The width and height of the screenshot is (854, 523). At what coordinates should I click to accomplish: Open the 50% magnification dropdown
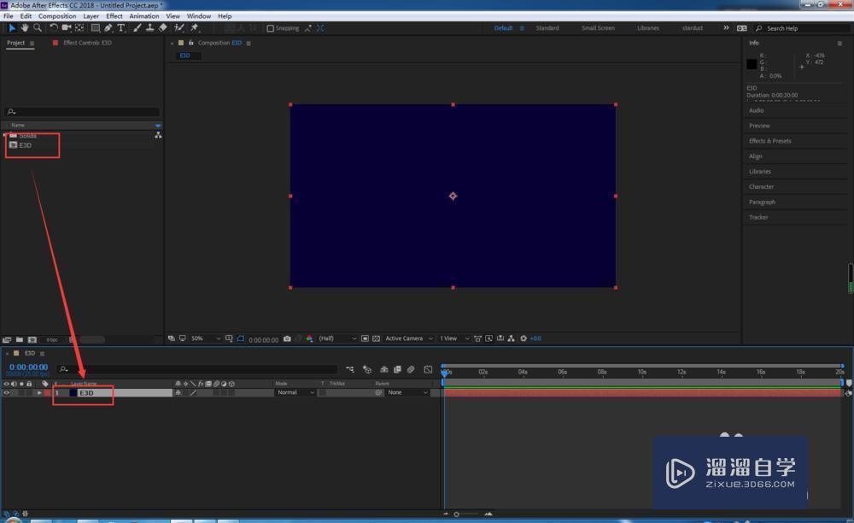(x=205, y=338)
